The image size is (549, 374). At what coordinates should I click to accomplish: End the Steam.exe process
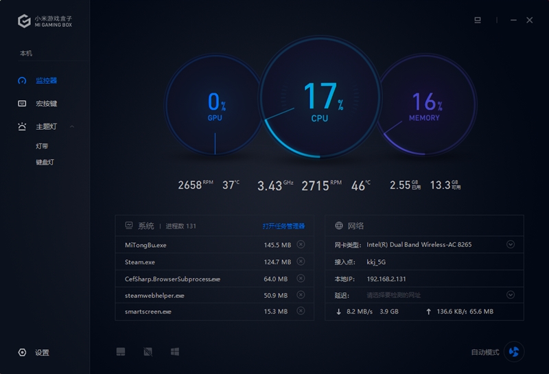(301, 261)
